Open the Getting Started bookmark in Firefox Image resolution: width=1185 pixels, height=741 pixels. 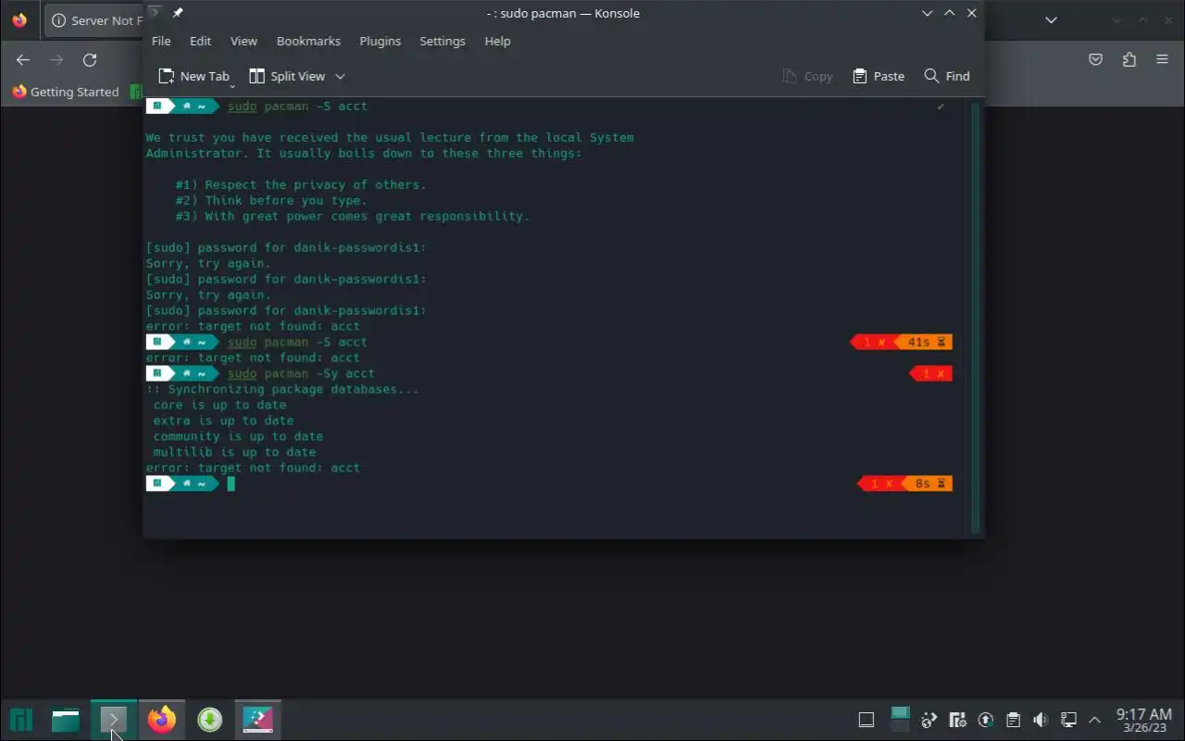click(66, 92)
